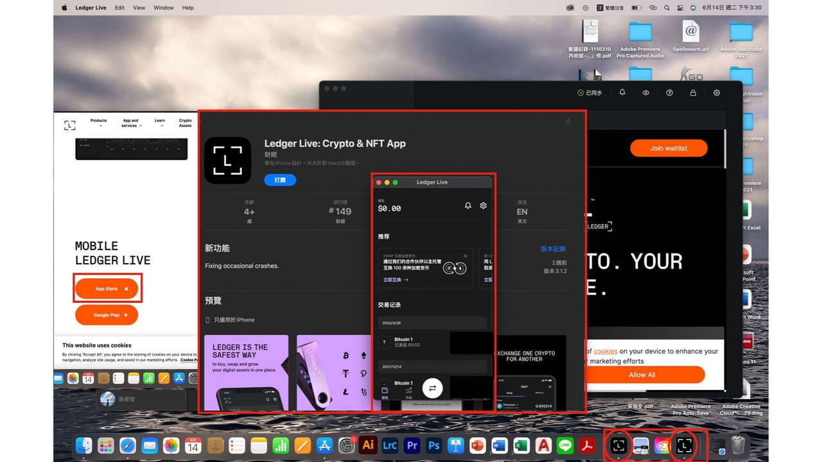The height and width of the screenshot is (462, 822).
Task: Launch Adobe Illustrator from the Dock
Action: tap(368, 445)
